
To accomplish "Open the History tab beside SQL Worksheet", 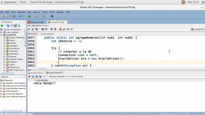I will (x=45, y=26).
